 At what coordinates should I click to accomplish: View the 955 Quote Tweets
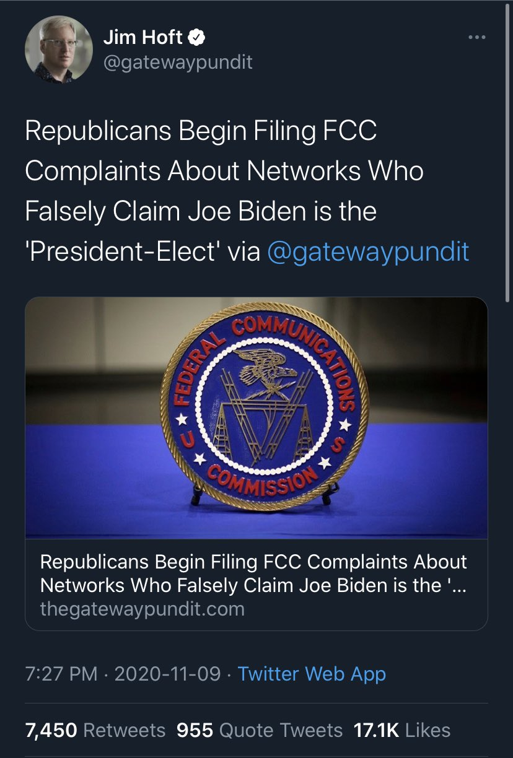coord(260,730)
